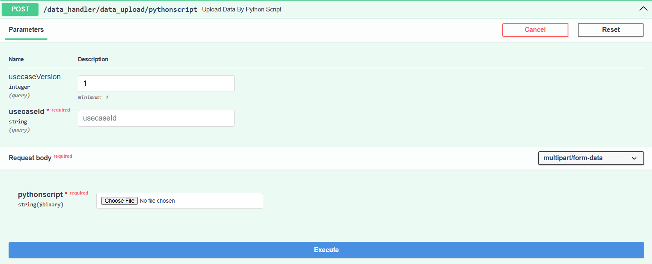Click the Name column header

pos(16,59)
